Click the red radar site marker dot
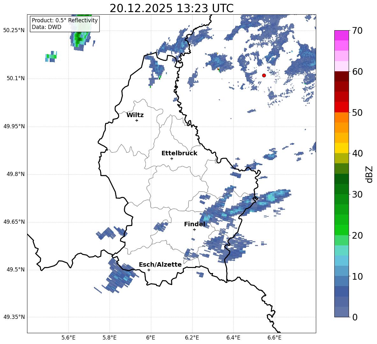Screen dimensions: 377x344 [x=264, y=75]
